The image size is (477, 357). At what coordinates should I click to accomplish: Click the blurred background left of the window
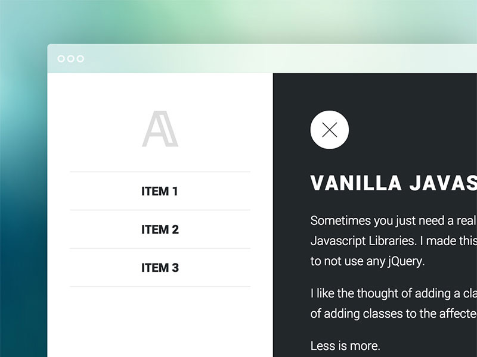click(23, 208)
